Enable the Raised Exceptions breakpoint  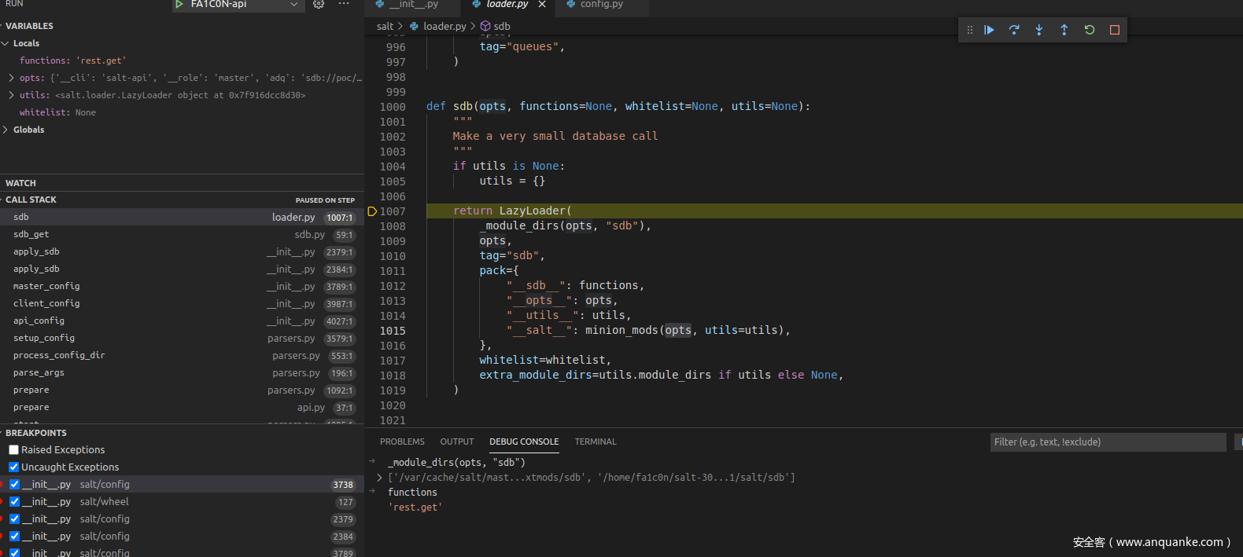tap(13, 450)
